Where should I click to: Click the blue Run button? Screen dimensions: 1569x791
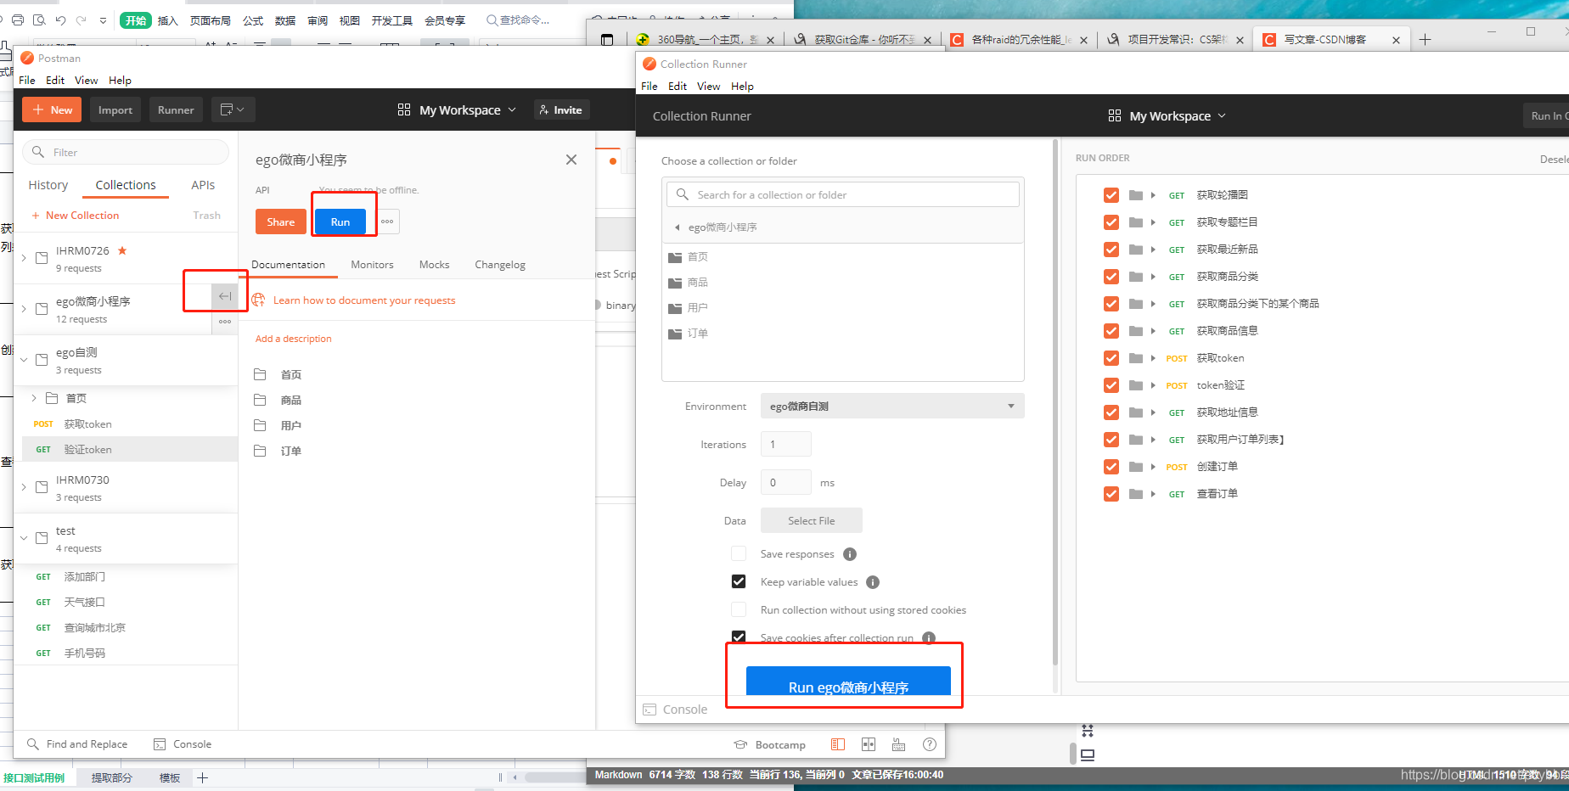[340, 222]
